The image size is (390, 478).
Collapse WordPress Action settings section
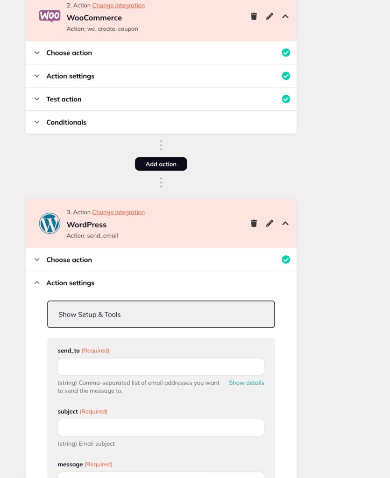point(161,283)
